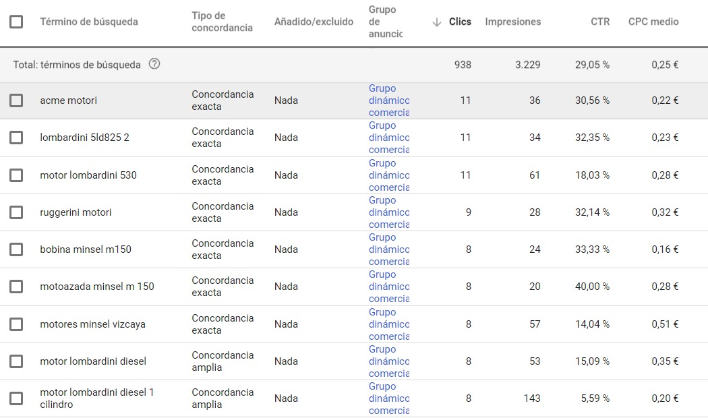Open the ad group link for acme motori
The image size is (708, 418).
pyautogui.click(x=388, y=100)
